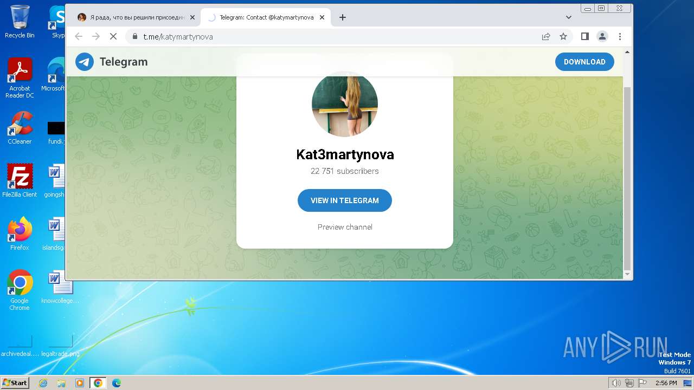Minimize the Chrome window

pos(588,8)
